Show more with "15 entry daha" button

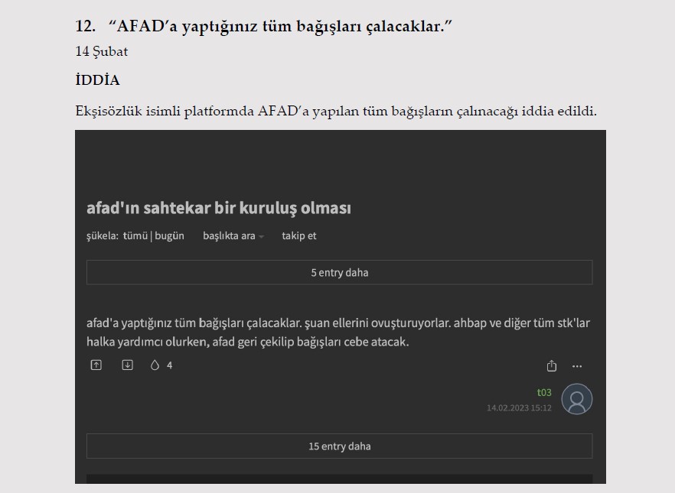339,446
